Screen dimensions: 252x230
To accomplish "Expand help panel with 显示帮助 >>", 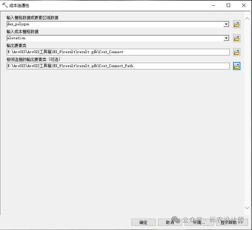I will (x=231, y=222).
